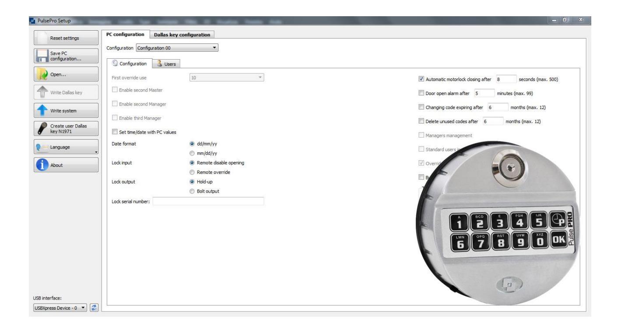Open the Language selection menu
Image resolution: width=618 pixels, height=332 pixels.
pyautogui.click(x=67, y=147)
